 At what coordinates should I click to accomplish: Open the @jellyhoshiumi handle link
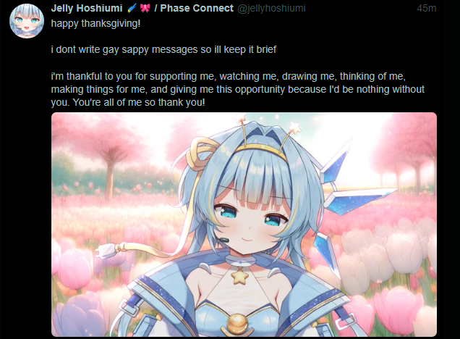[x=271, y=8]
